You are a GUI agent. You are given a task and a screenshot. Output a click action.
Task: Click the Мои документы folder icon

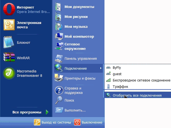tap(58, 7)
